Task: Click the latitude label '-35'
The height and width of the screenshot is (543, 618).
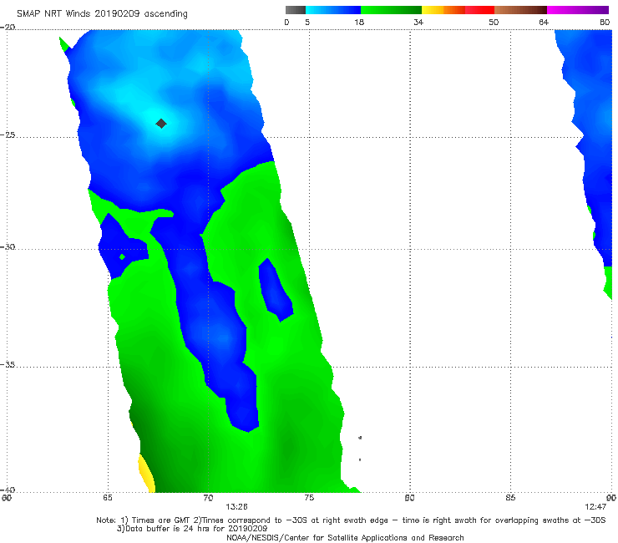Action: (8, 365)
